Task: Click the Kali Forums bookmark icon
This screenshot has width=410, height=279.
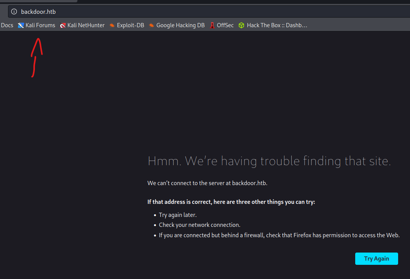Action: pyautogui.click(x=21, y=25)
